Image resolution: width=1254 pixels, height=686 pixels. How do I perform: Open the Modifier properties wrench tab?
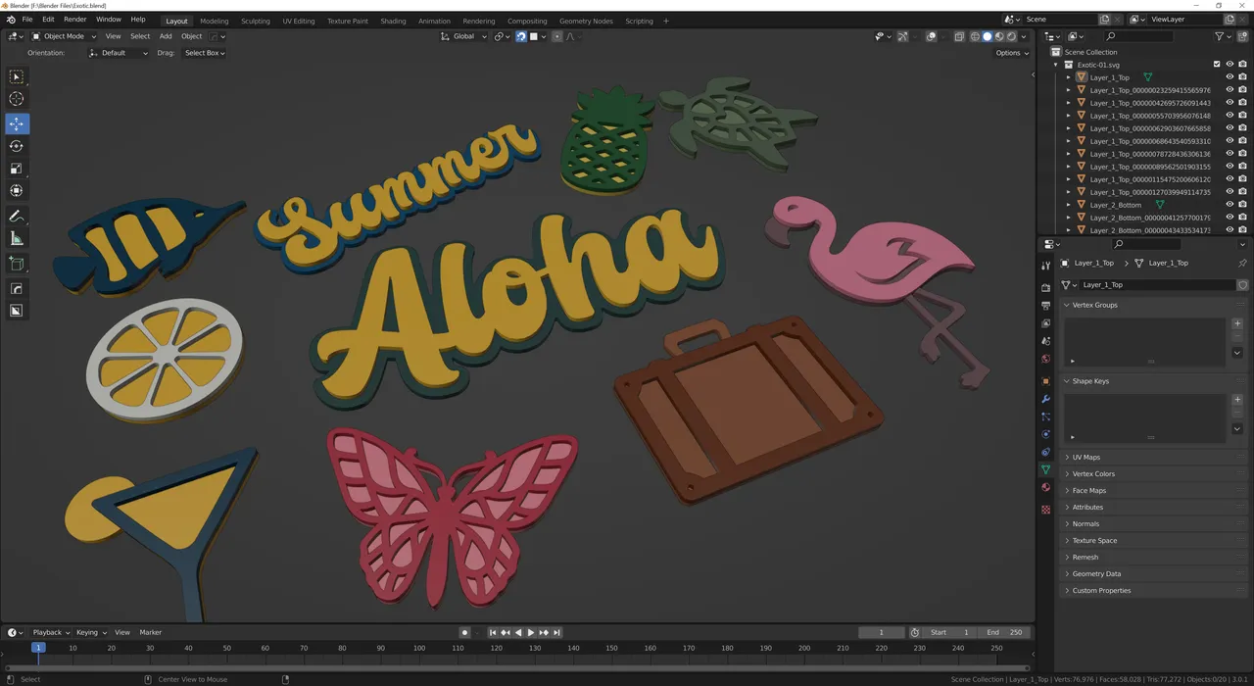point(1045,399)
